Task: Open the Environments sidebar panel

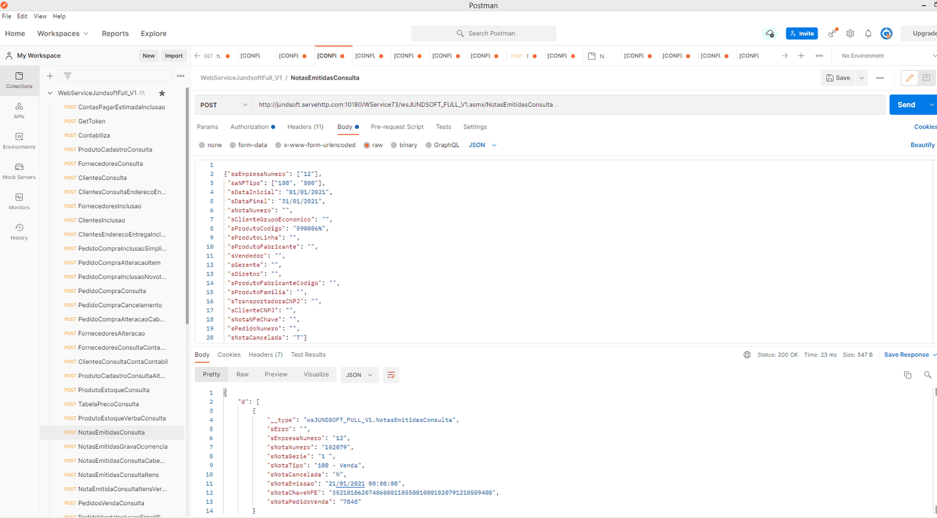Action: coord(19,141)
